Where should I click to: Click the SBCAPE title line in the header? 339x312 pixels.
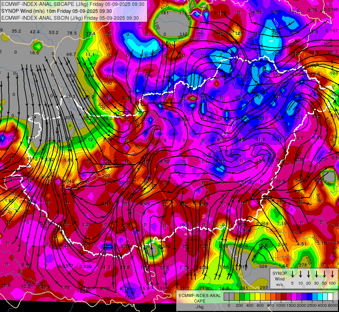click(73, 4)
